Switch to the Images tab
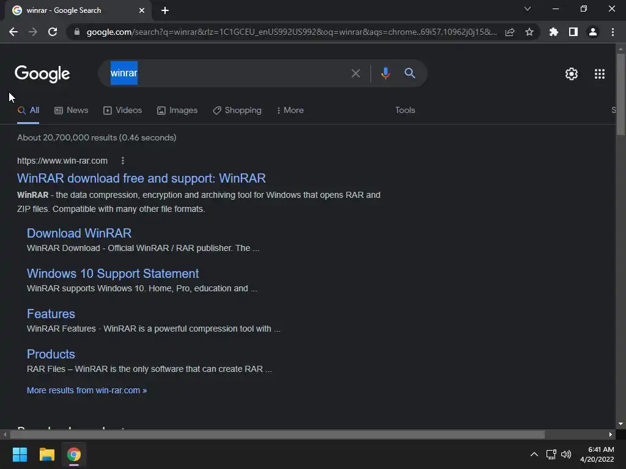Image resolution: width=626 pixels, height=469 pixels. coord(177,111)
